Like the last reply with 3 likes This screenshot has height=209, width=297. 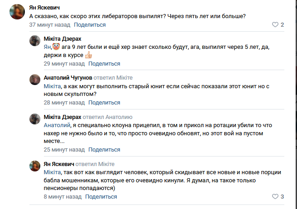tap(275, 196)
